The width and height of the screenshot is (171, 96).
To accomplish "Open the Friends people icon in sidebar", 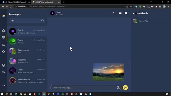I will [x=3, y=45].
